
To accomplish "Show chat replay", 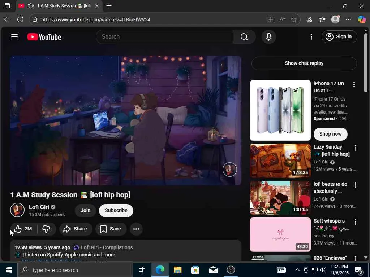I will point(304,63).
